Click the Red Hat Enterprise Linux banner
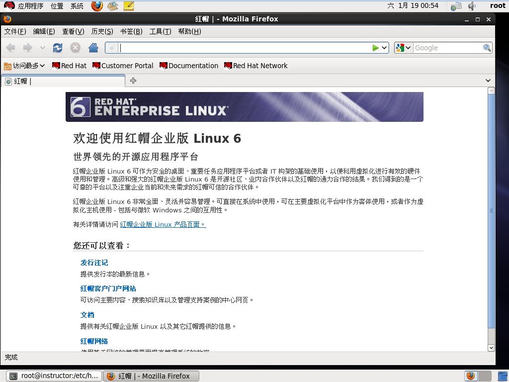 (245, 107)
